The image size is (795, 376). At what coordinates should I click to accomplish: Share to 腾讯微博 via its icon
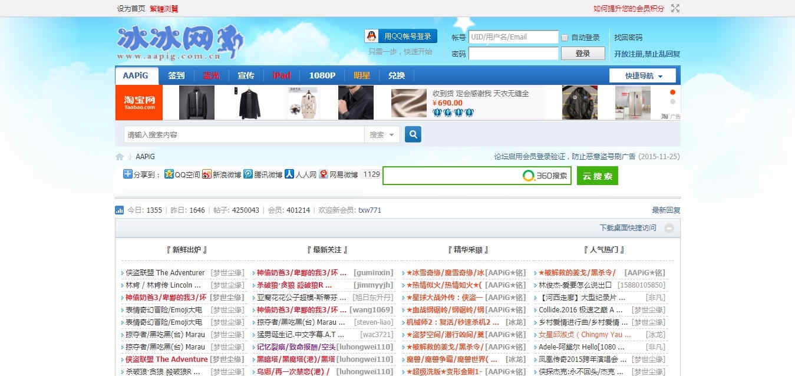(249, 174)
